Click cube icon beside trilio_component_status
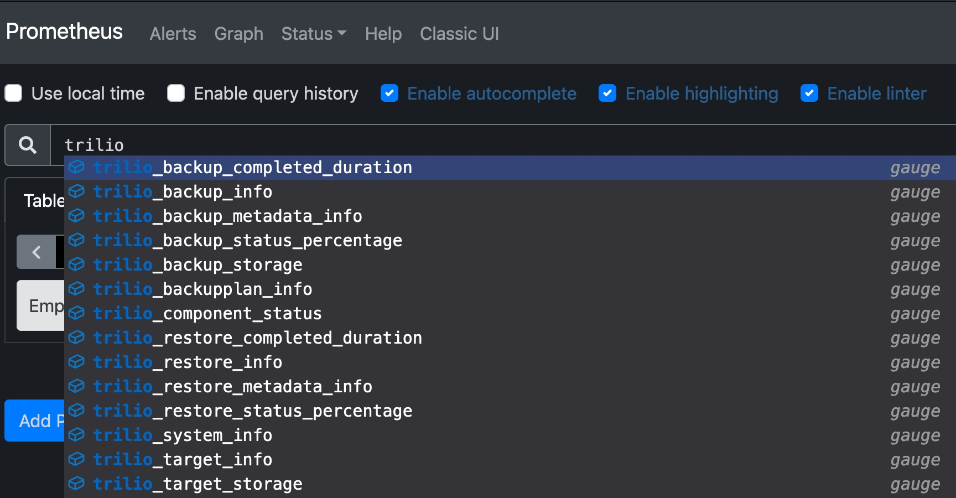The height and width of the screenshot is (498, 956). (x=76, y=313)
